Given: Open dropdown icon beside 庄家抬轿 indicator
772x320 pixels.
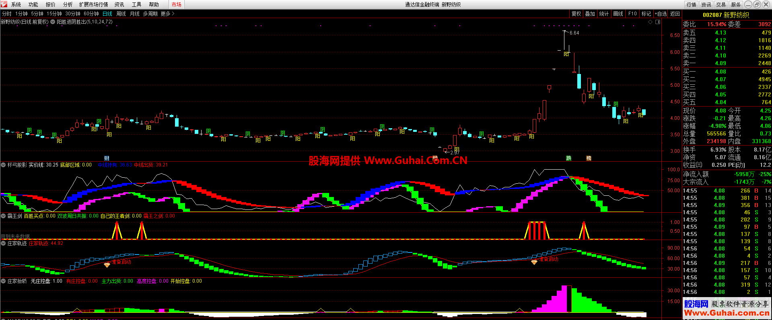Looking at the screenshot, I should tap(3, 281).
